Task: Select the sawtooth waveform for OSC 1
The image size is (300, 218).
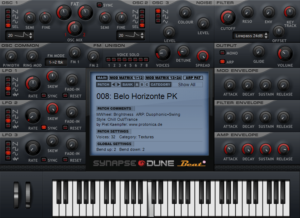Action: (8, 12)
